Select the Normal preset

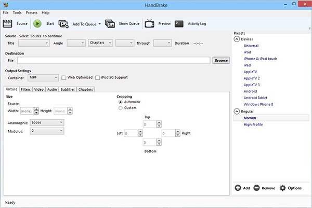[250, 118]
